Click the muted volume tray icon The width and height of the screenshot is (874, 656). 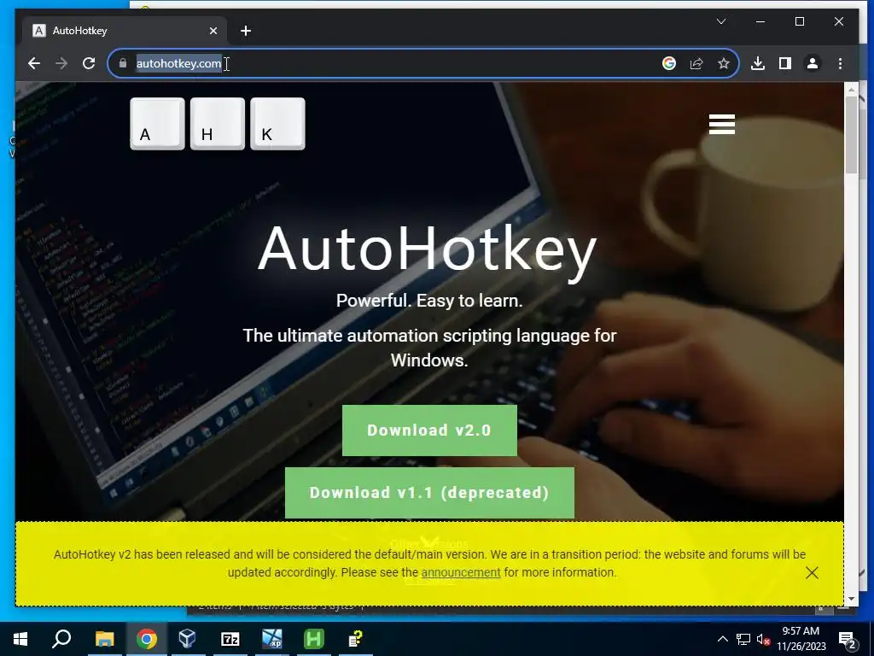click(764, 639)
